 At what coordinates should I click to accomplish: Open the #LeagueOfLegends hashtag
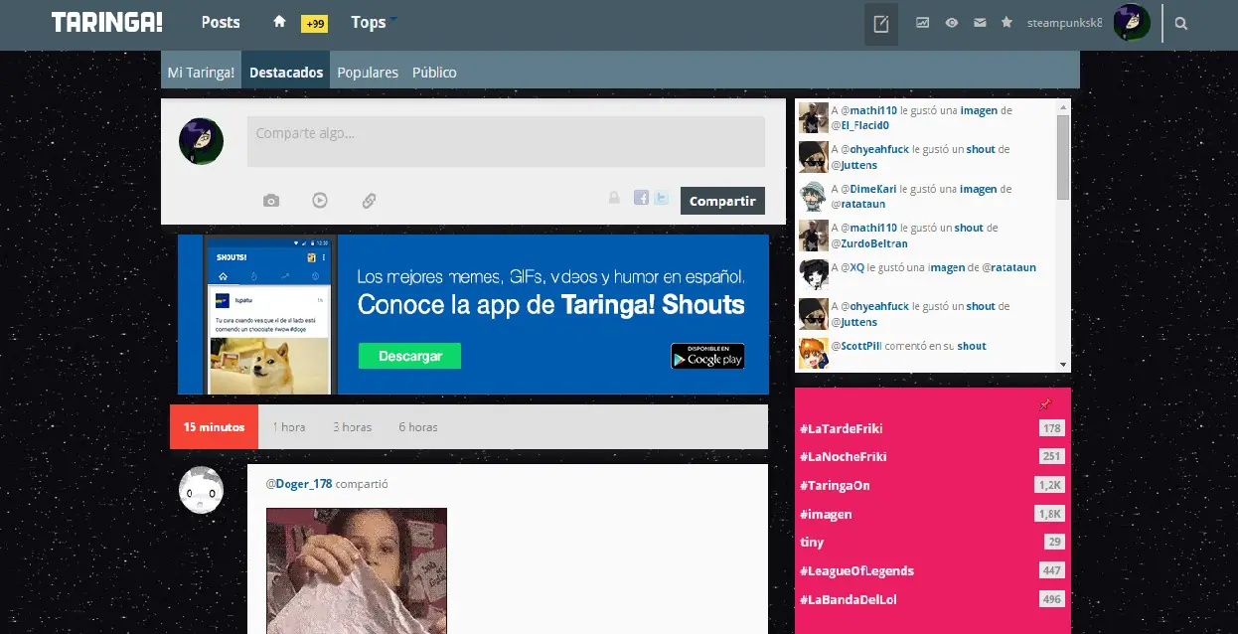856,571
